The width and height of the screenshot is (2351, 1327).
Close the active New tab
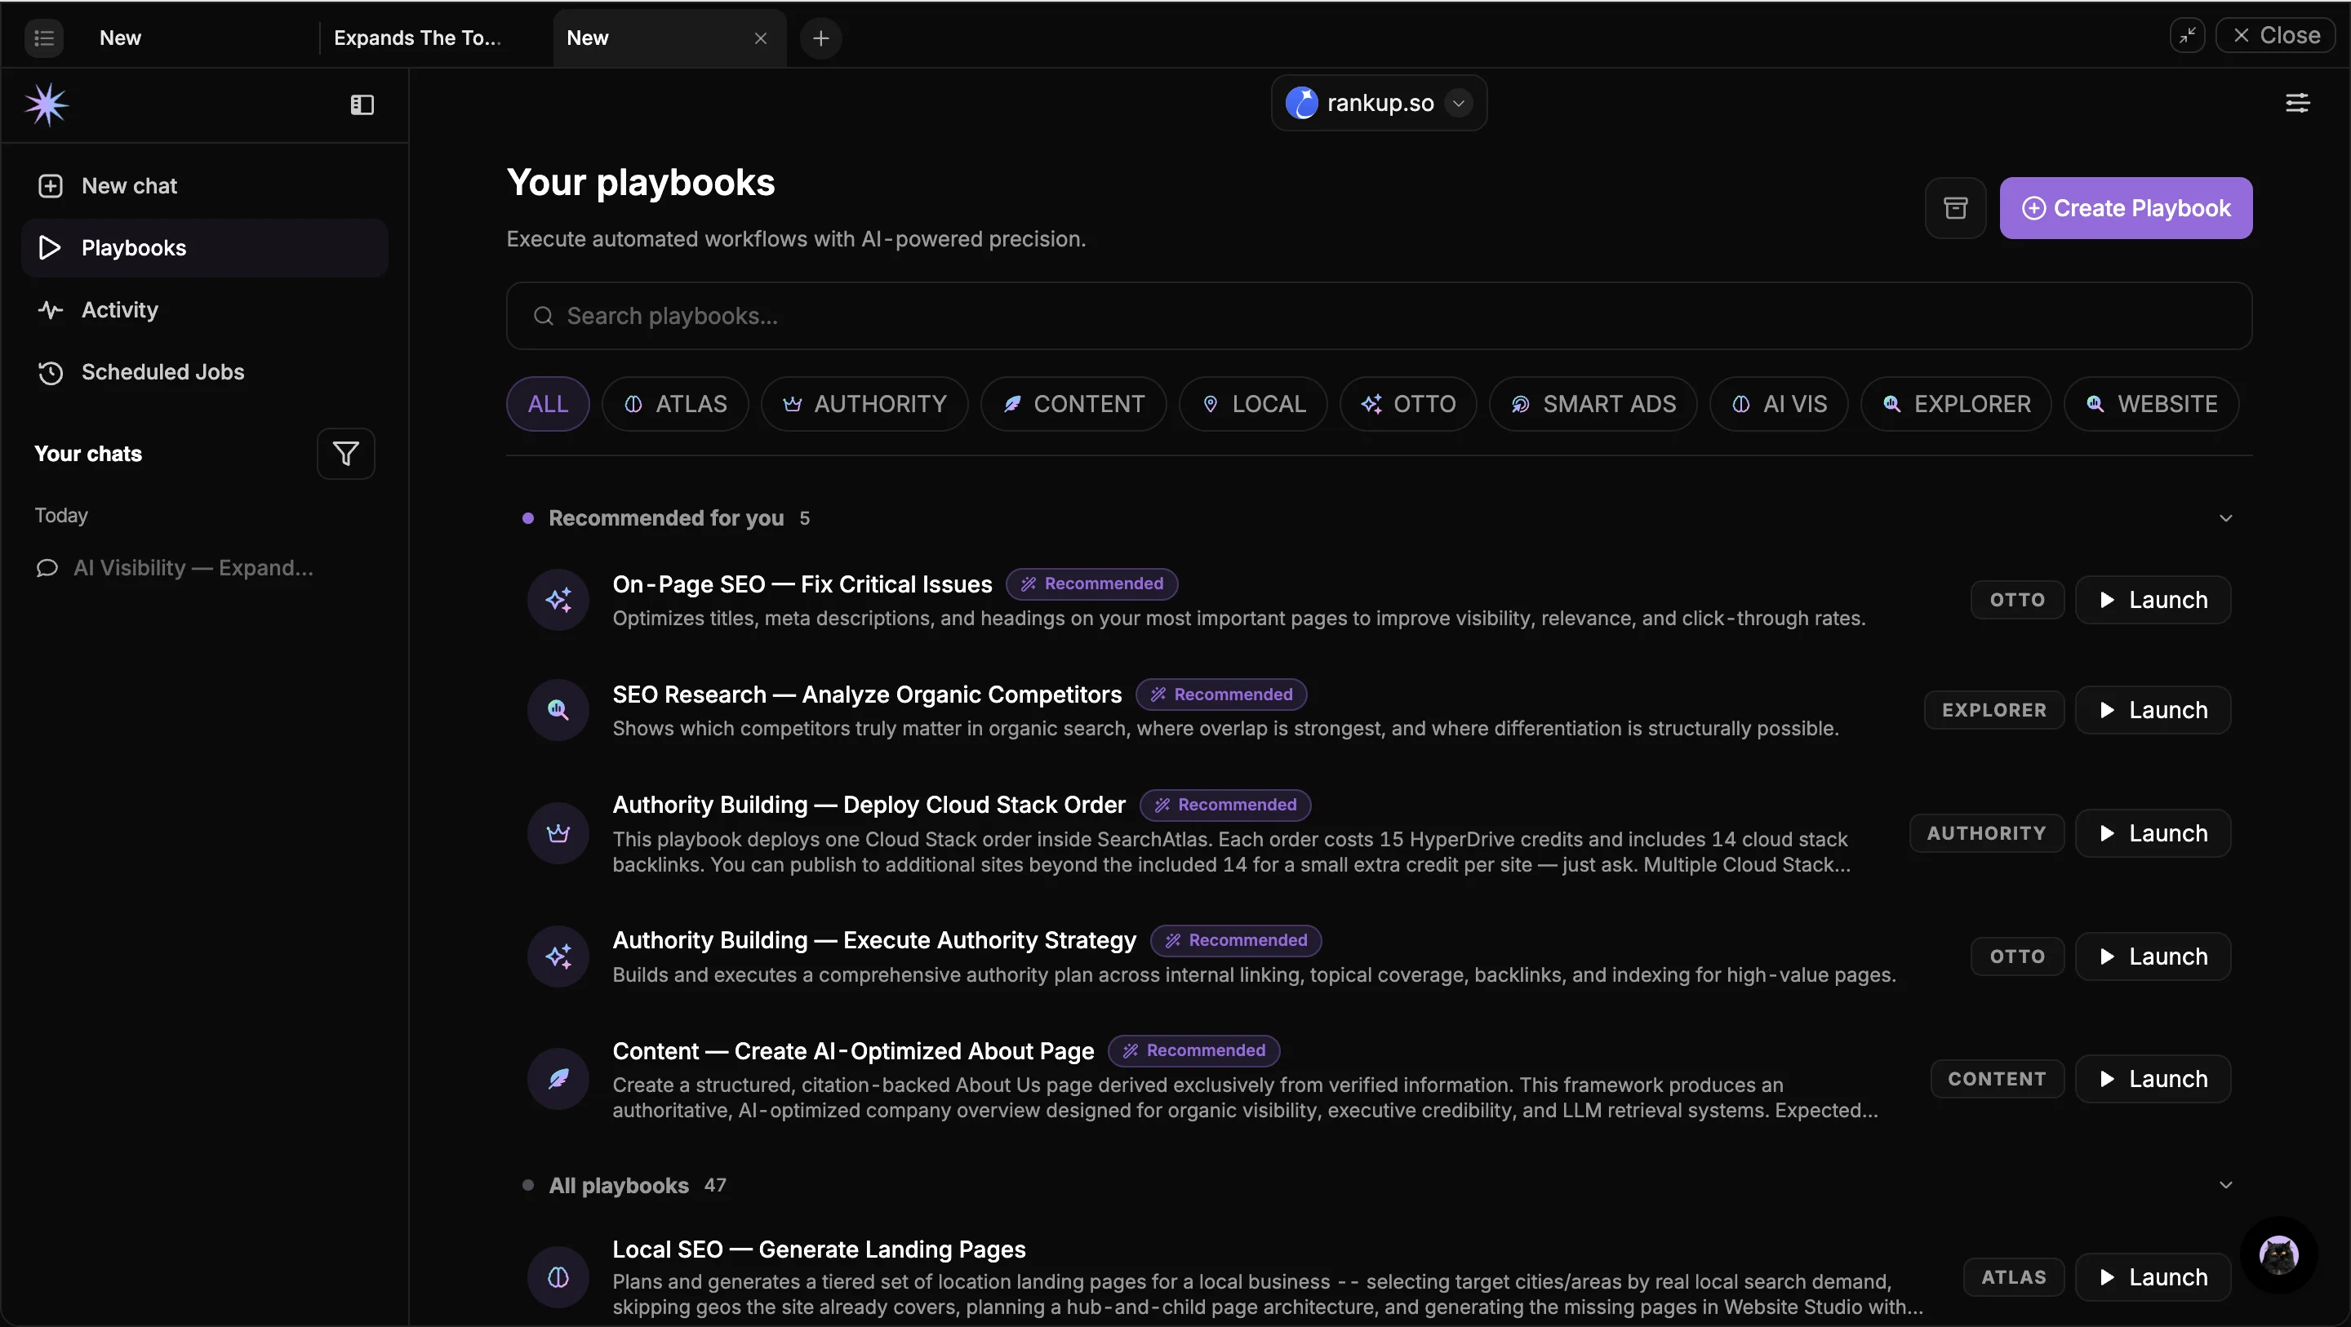pyautogui.click(x=760, y=38)
